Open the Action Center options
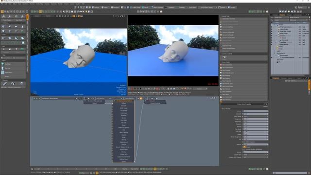 click(x=135, y=7)
